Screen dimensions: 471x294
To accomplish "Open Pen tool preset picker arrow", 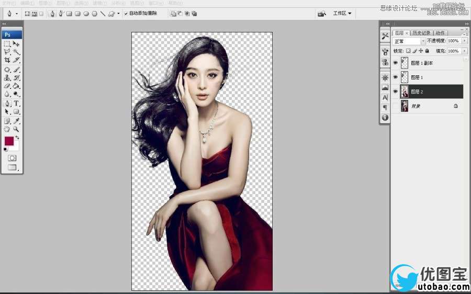I will pos(17,14).
